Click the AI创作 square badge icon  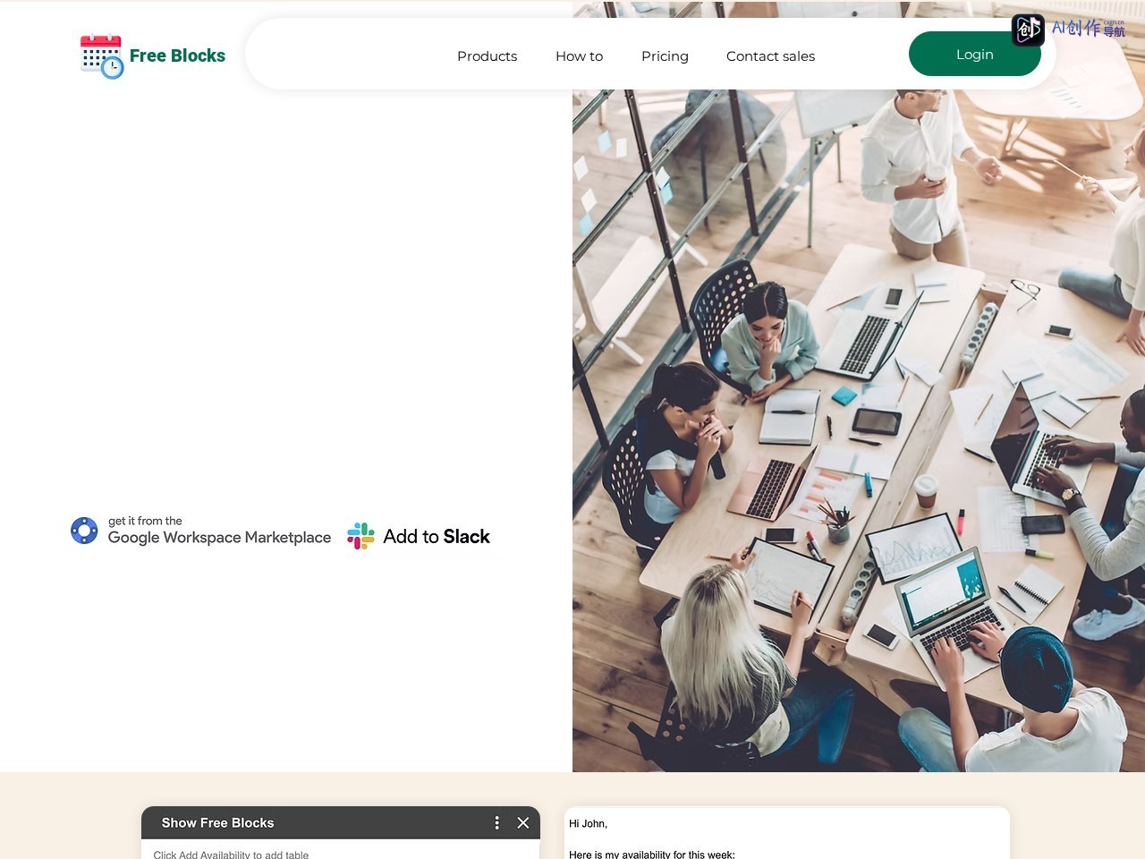pos(1028,30)
